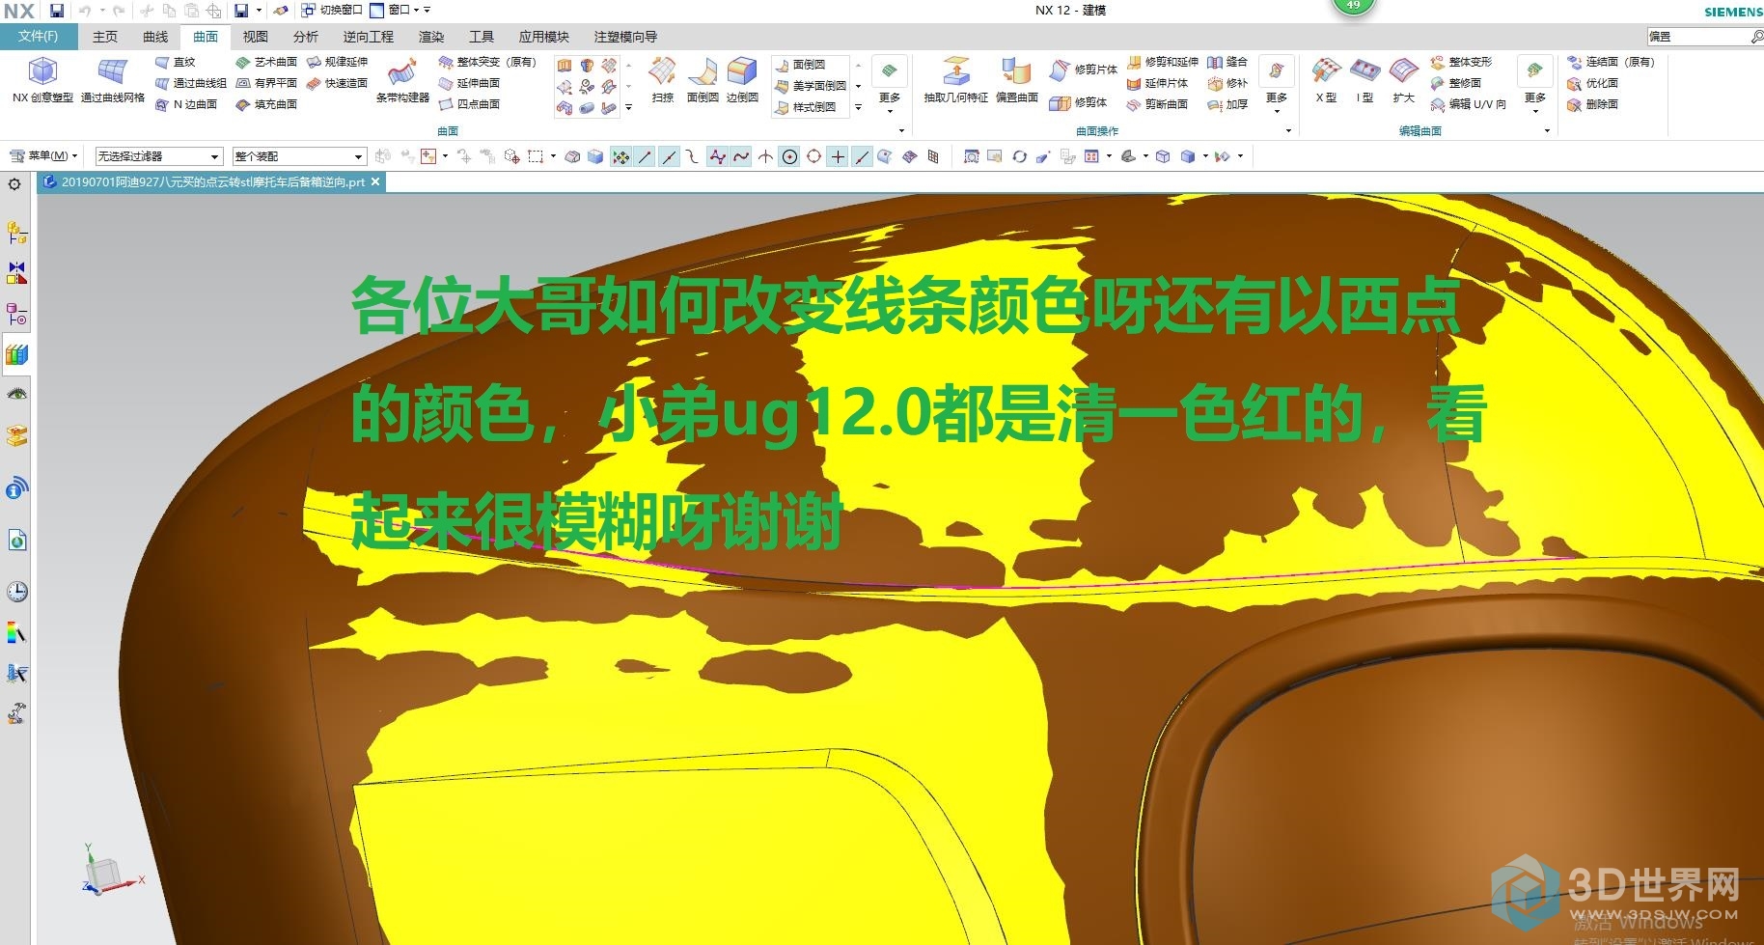The width and height of the screenshot is (1764, 945).
Task: Select 通过曲线网格 surface tool
Action: click(x=113, y=80)
